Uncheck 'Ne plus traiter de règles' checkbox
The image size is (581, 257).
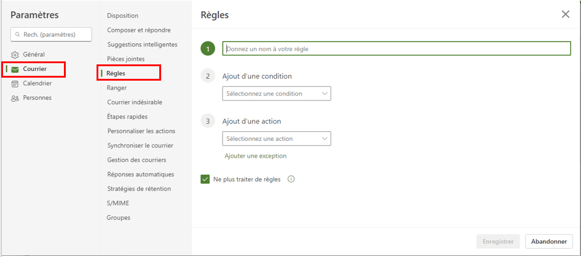click(205, 179)
